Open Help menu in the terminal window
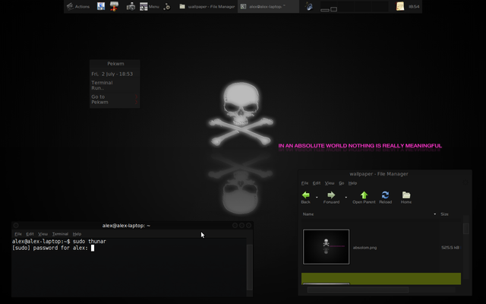This screenshot has width=486, height=304. click(x=77, y=234)
